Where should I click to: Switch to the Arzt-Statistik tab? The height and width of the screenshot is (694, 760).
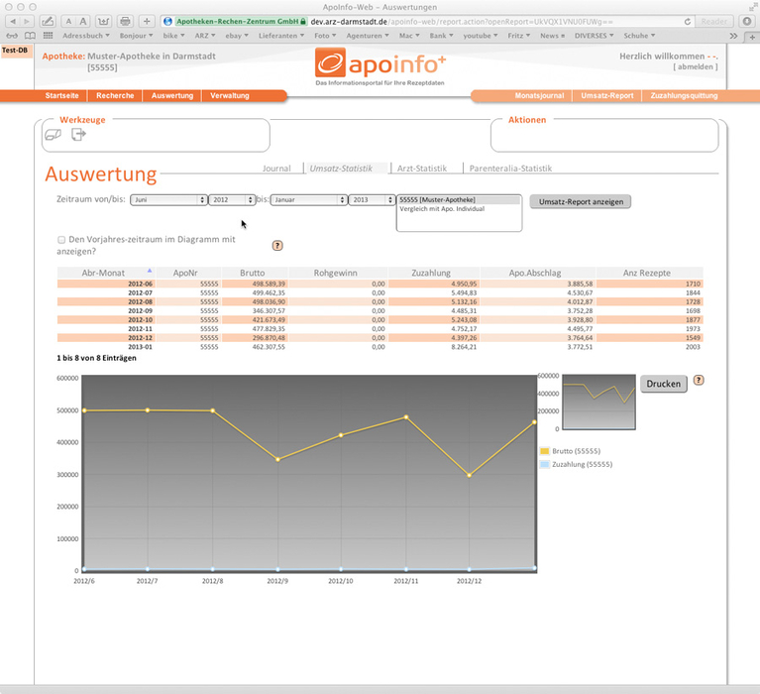pos(422,169)
